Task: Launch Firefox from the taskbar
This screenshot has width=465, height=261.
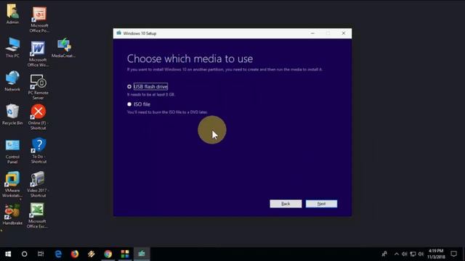Action: pyautogui.click(x=75, y=254)
